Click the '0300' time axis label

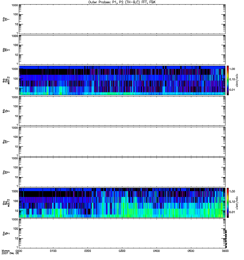coord(122,251)
